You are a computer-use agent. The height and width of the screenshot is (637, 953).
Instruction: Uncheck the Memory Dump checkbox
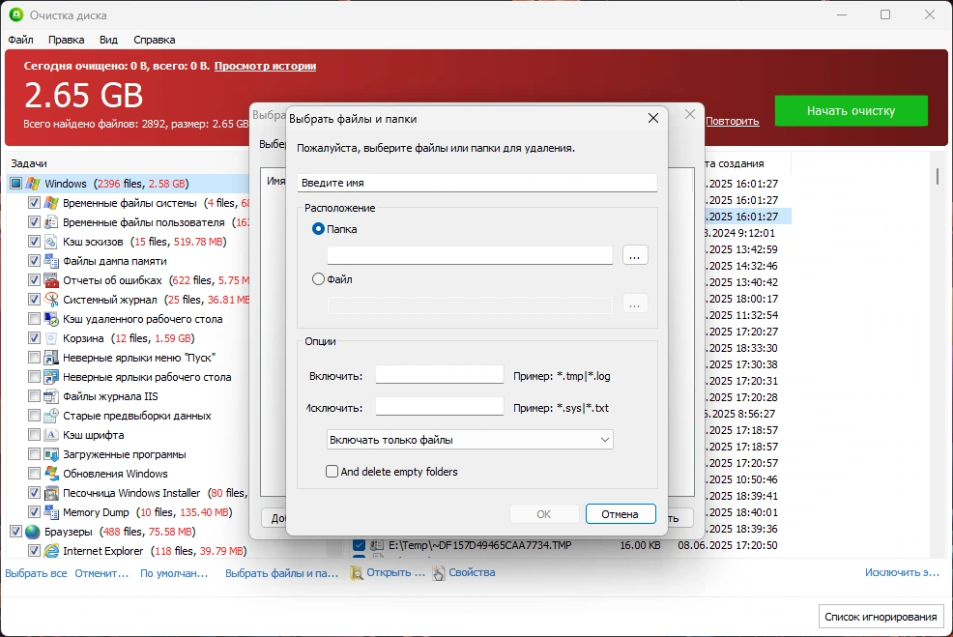click(34, 512)
